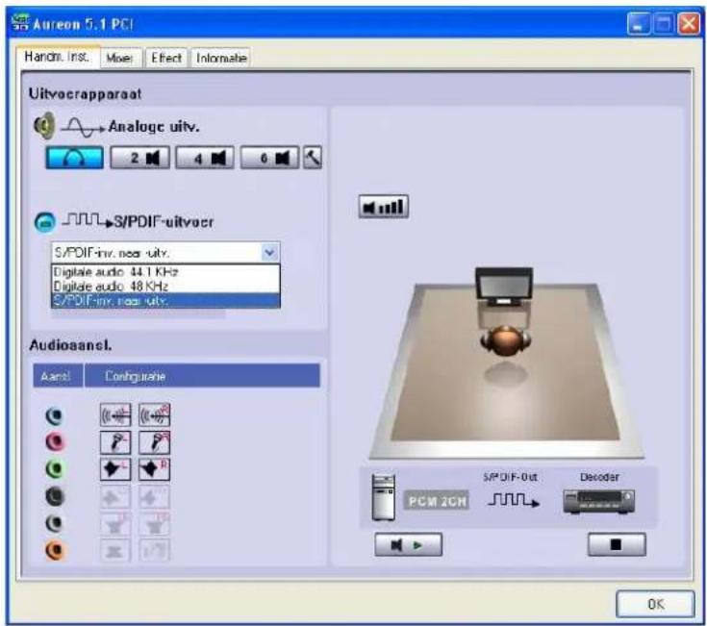Play the speaker test sound
The image size is (707, 626).
click(x=408, y=545)
